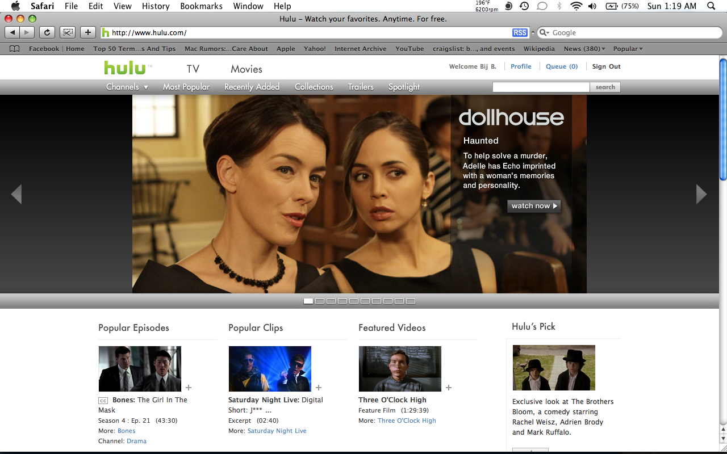Add Saturday Night Live clip to queue plus
This screenshot has height=454, width=727.
point(319,388)
